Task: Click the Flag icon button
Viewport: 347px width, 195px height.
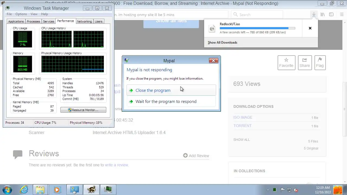Action: point(320,63)
